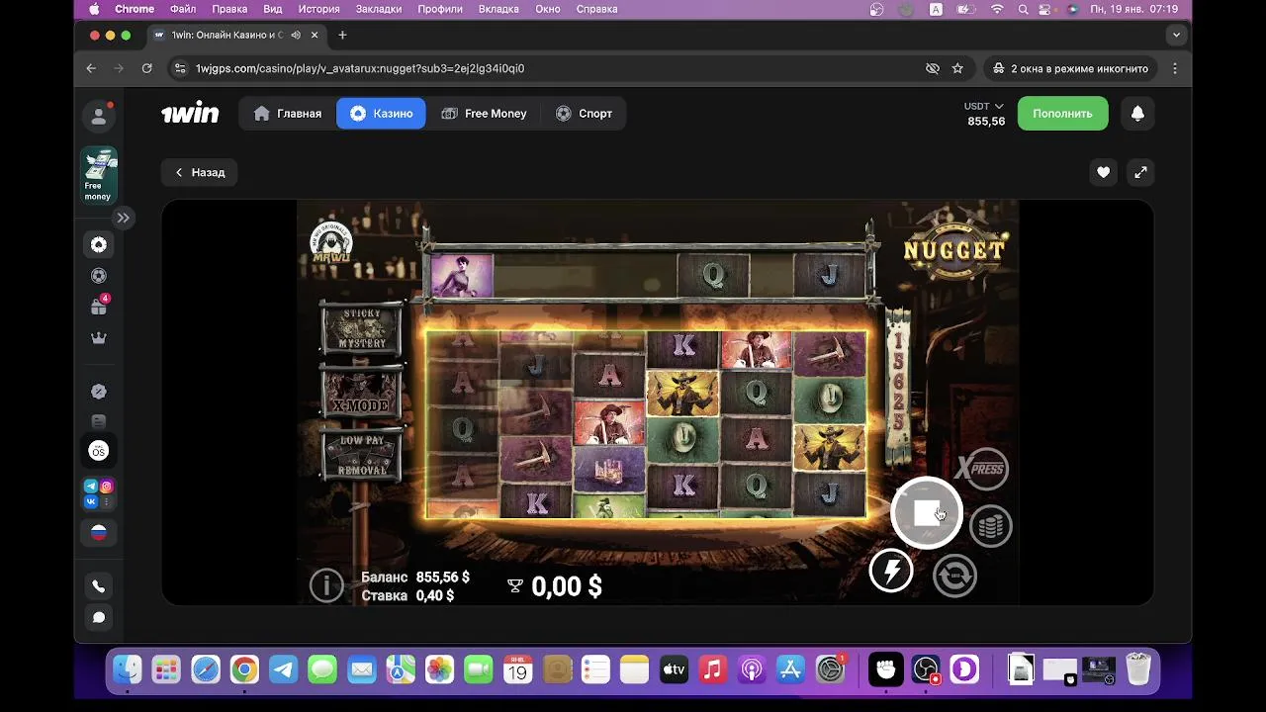Open incognito windows indicator
This screenshot has height=712, width=1266.
tap(1069, 68)
